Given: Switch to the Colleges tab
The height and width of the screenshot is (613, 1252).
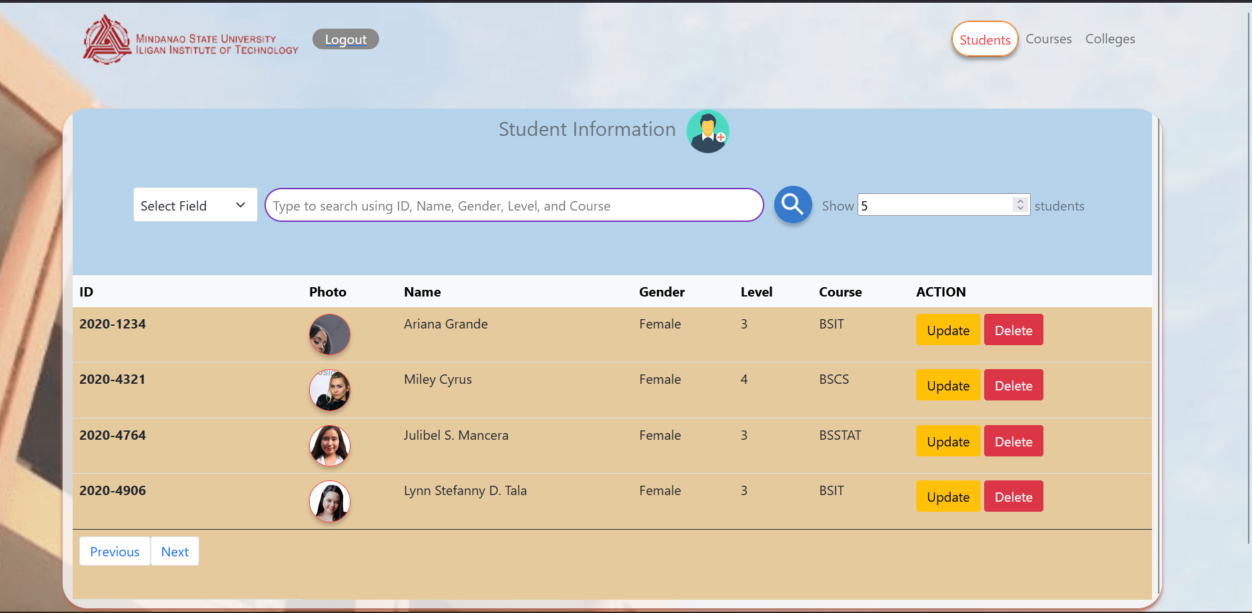Looking at the screenshot, I should pyautogui.click(x=1109, y=39).
